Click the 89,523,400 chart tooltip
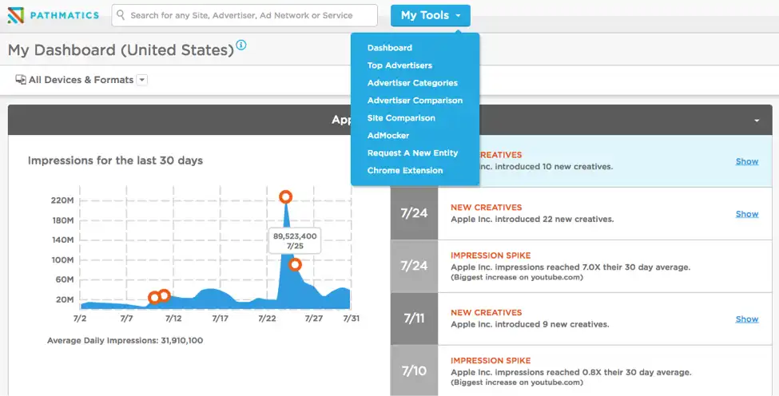779x396 pixels. pyautogui.click(x=295, y=240)
